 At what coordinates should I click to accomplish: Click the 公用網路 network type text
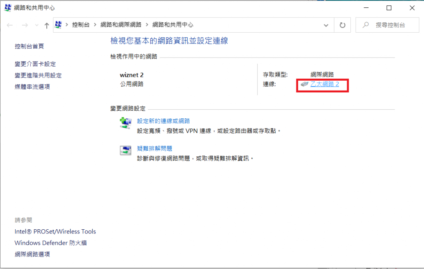click(x=132, y=84)
